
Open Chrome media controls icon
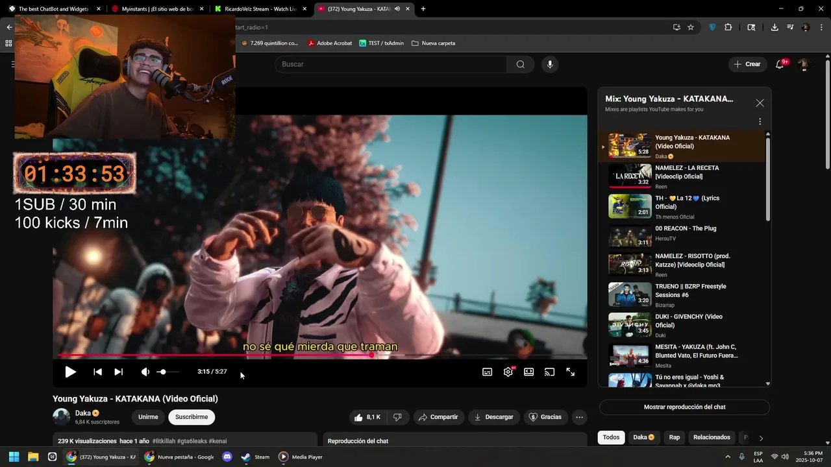tap(790, 27)
